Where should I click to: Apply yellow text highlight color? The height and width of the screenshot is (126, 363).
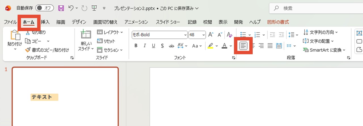(210, 46)
